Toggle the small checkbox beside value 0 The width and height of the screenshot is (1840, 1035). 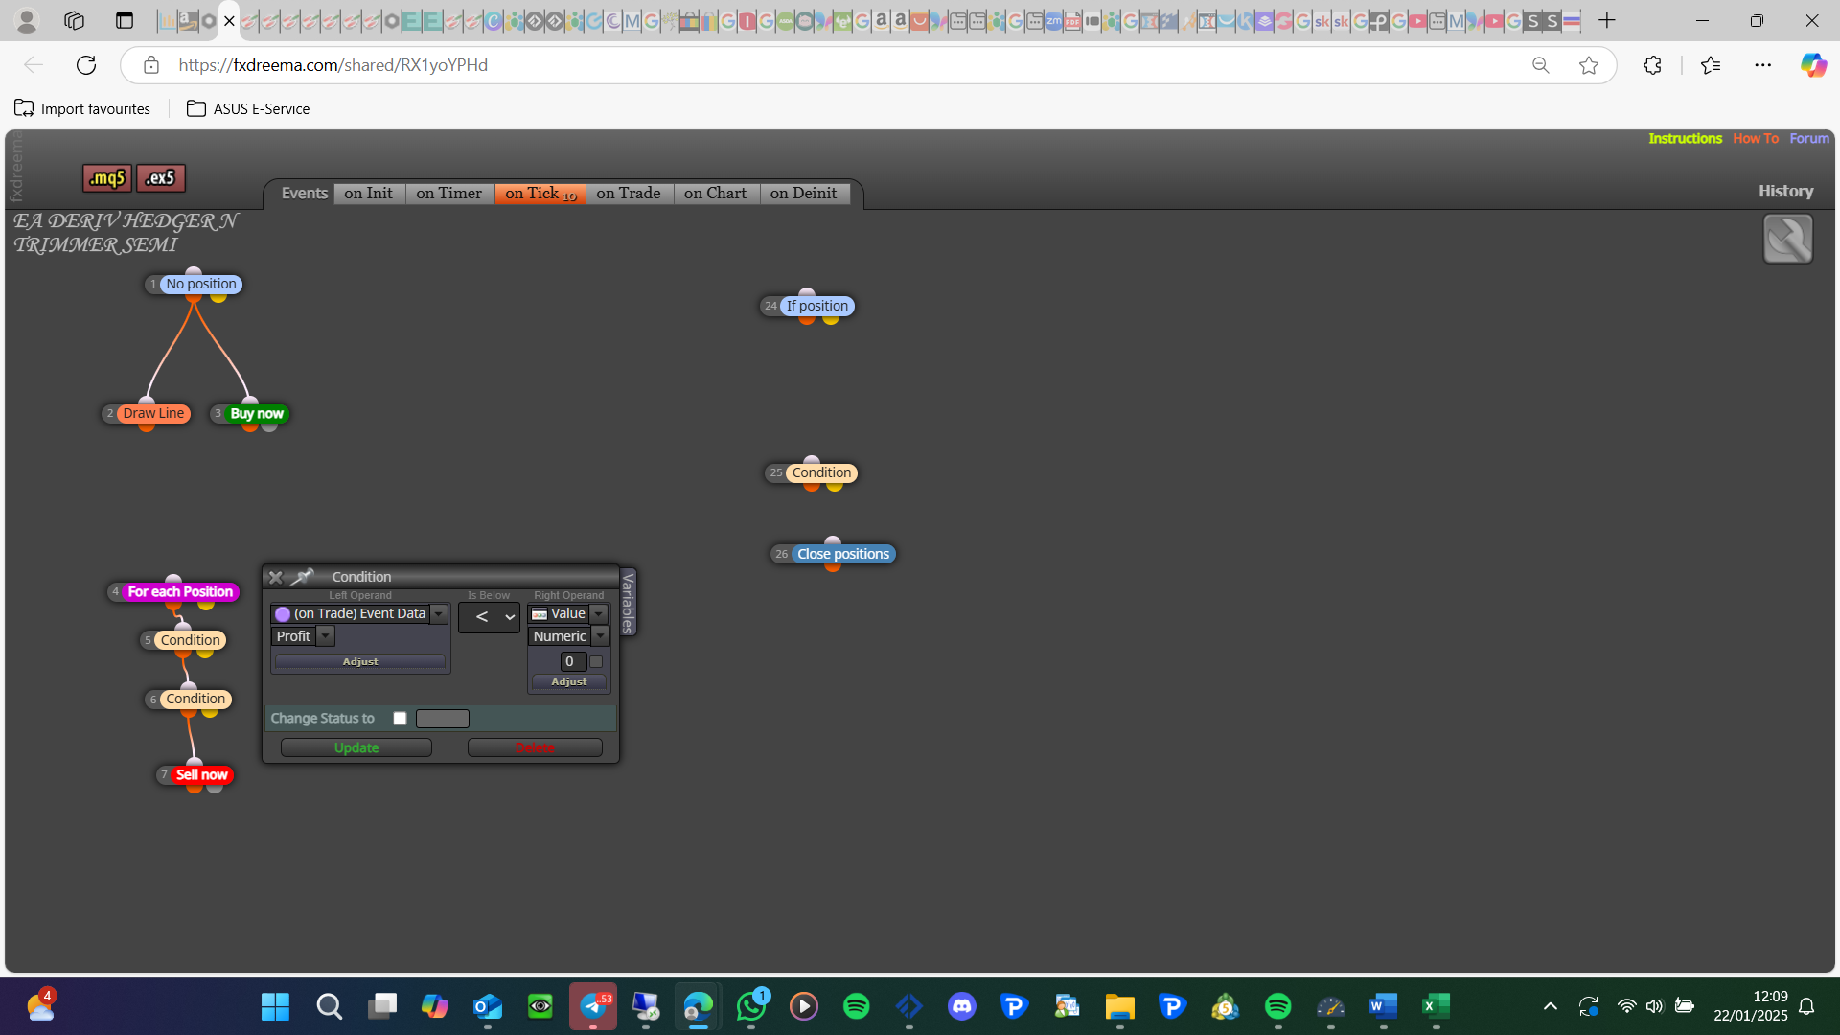click(596, 661)
